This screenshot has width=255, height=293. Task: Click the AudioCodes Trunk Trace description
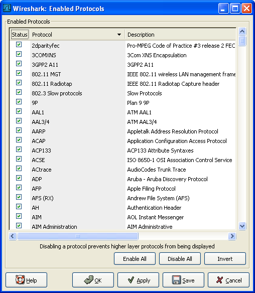(x=157, y=170)
